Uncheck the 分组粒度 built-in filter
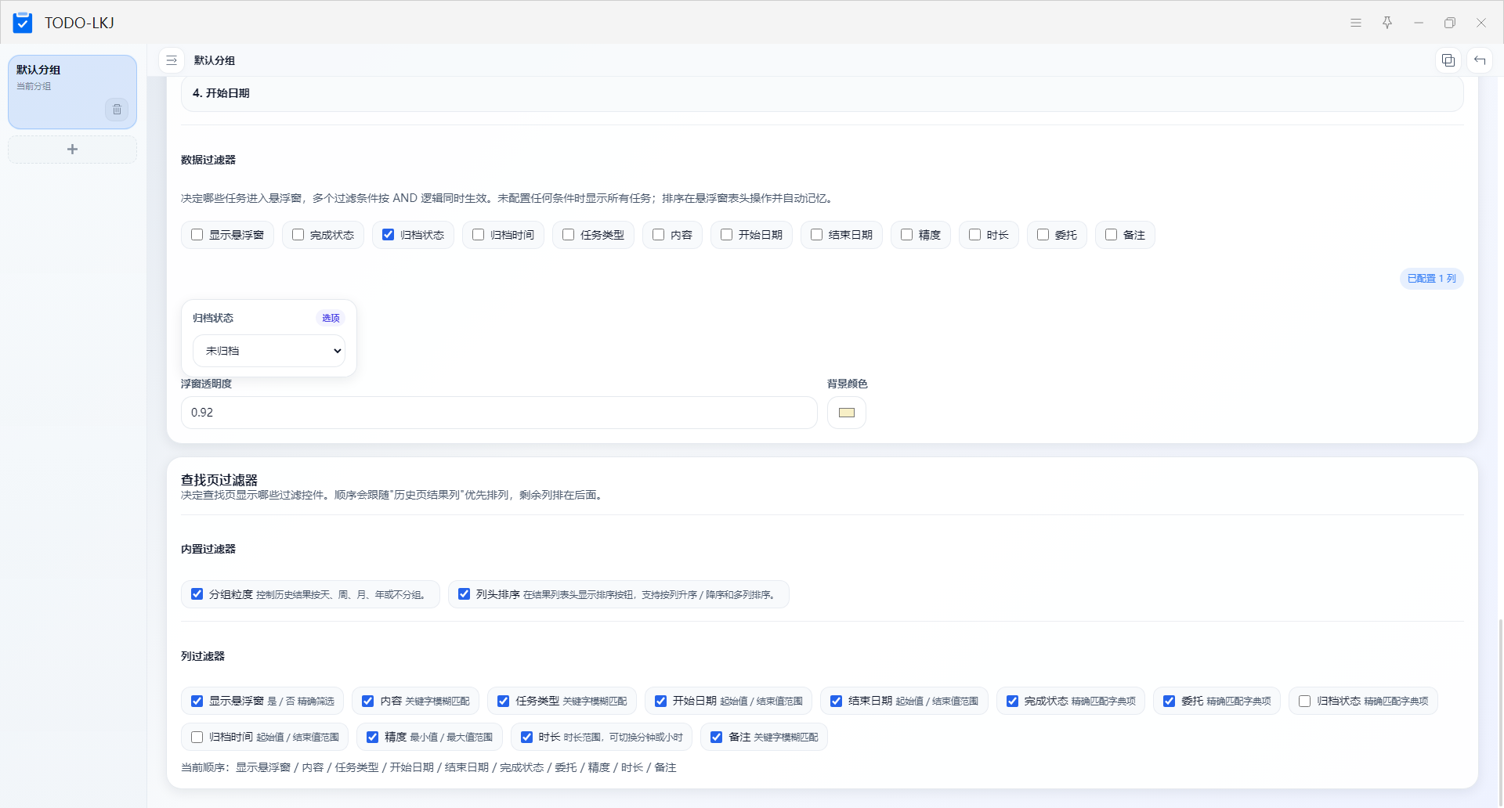The width and height of the screenshot is (1504, 808). 197,594
